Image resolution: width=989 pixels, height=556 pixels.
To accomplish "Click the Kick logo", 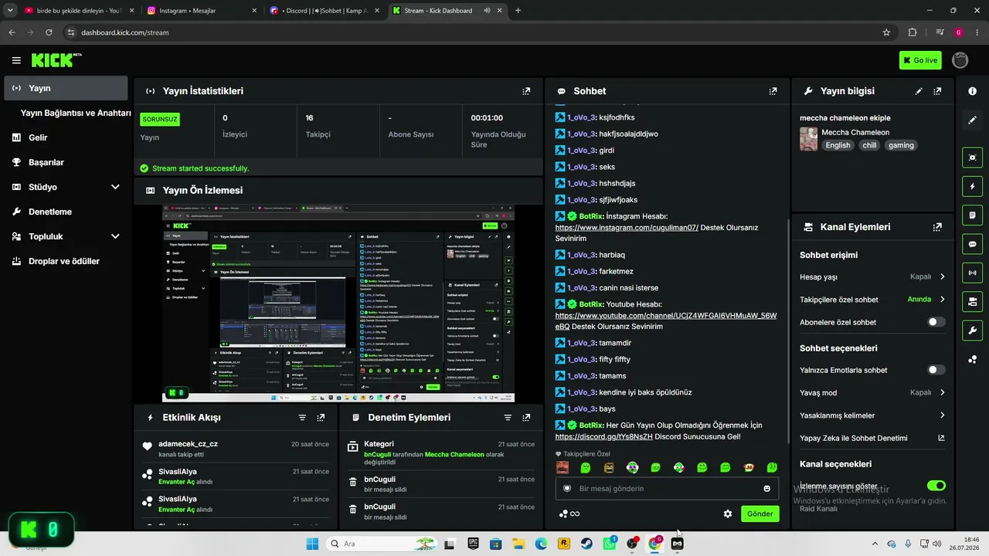I will coord(56,60).
